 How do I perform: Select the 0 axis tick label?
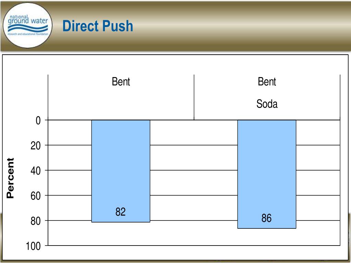38,121
